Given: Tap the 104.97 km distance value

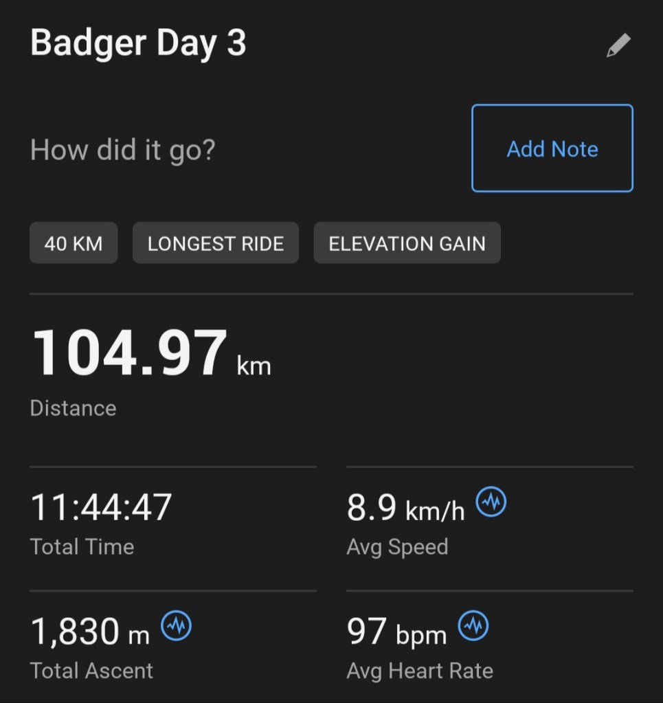Looking at the screenshot, I should (x=151, y=355).
